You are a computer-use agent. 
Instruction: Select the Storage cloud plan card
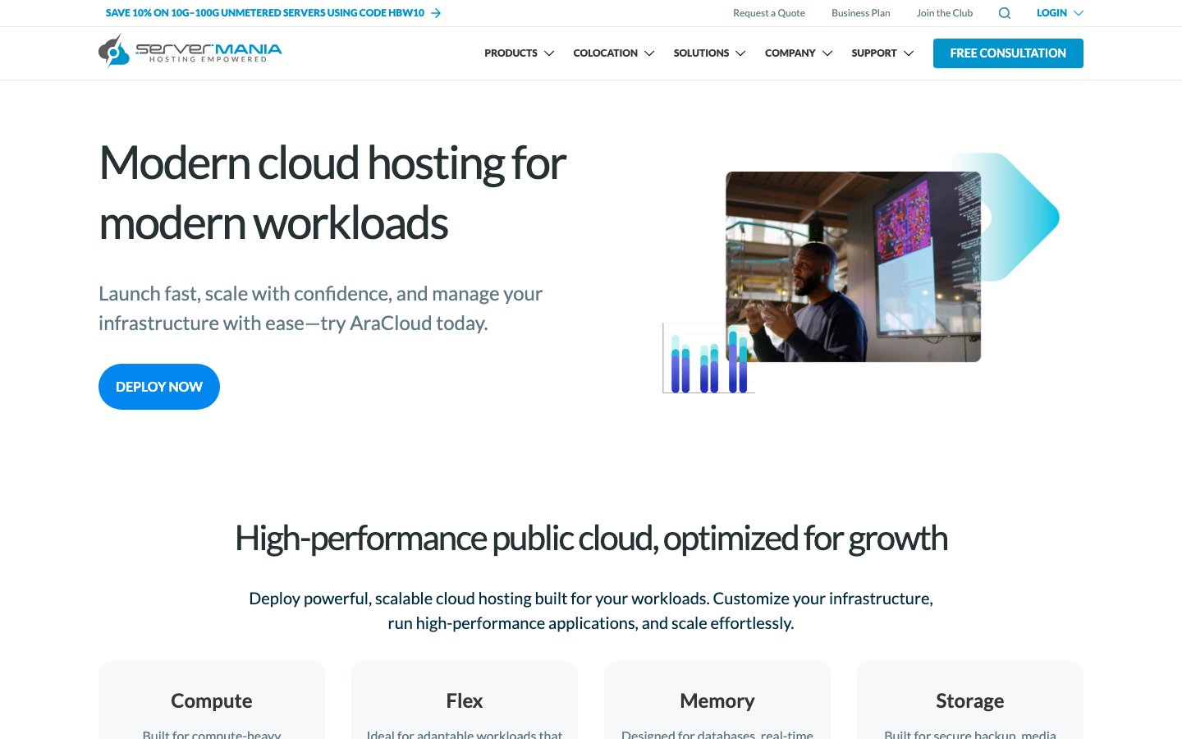pyautogui.click(x=970, y=700)
